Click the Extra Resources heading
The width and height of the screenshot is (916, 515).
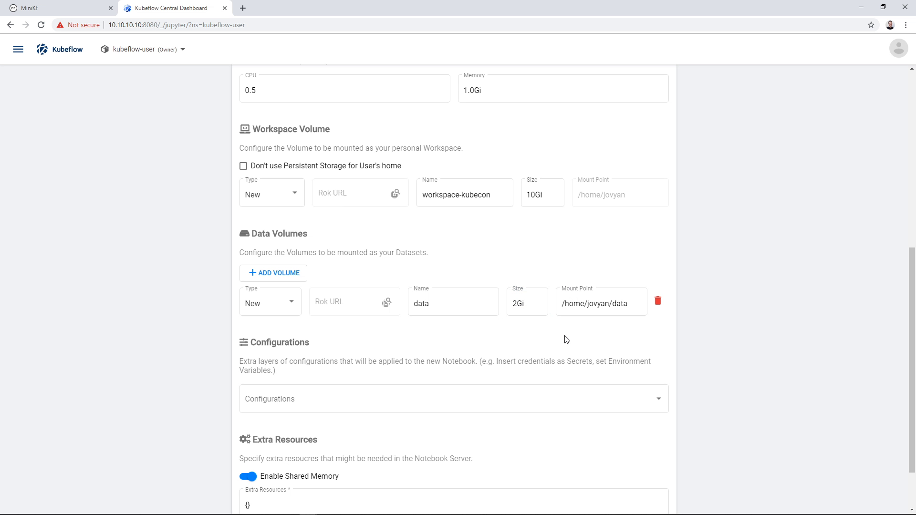click(285, 440)
